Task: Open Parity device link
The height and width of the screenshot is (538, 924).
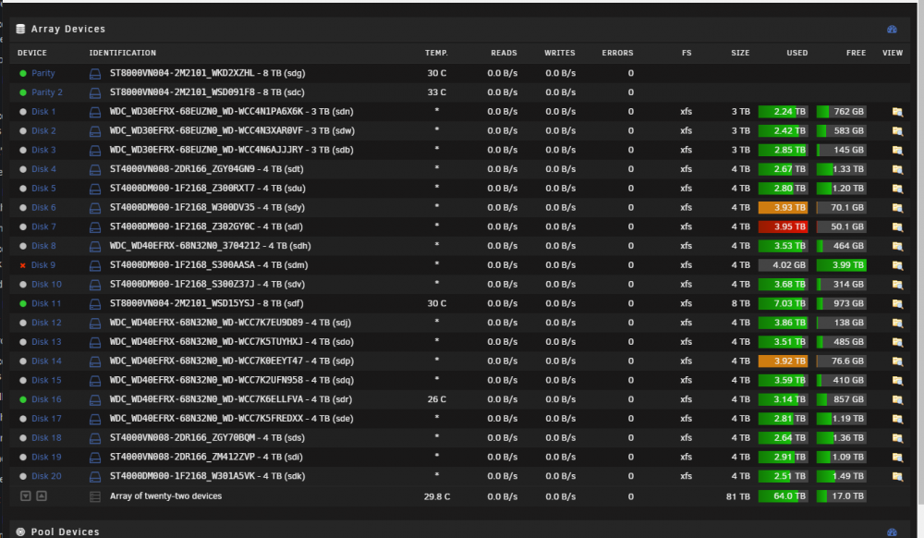Action: (x=43, y=73)
